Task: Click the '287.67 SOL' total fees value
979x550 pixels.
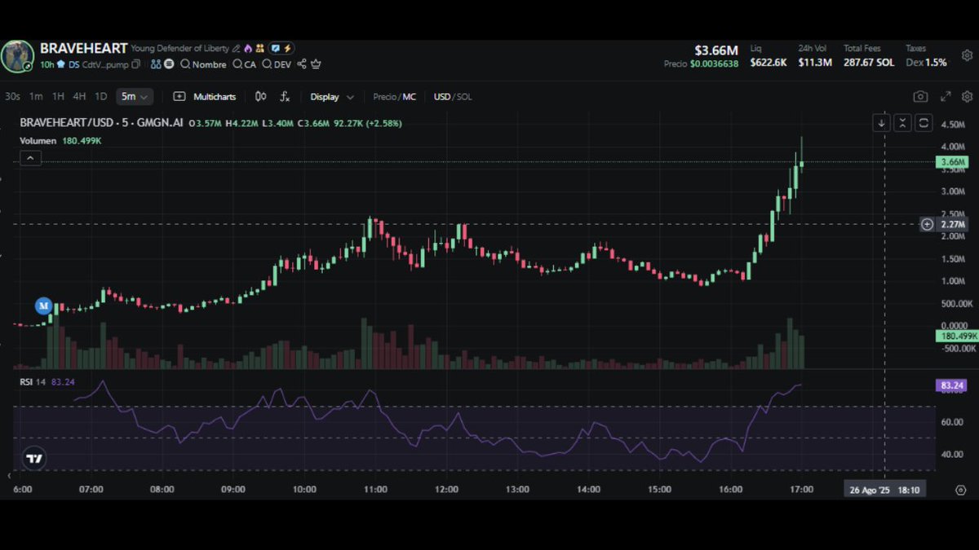Action: [869, 63]
